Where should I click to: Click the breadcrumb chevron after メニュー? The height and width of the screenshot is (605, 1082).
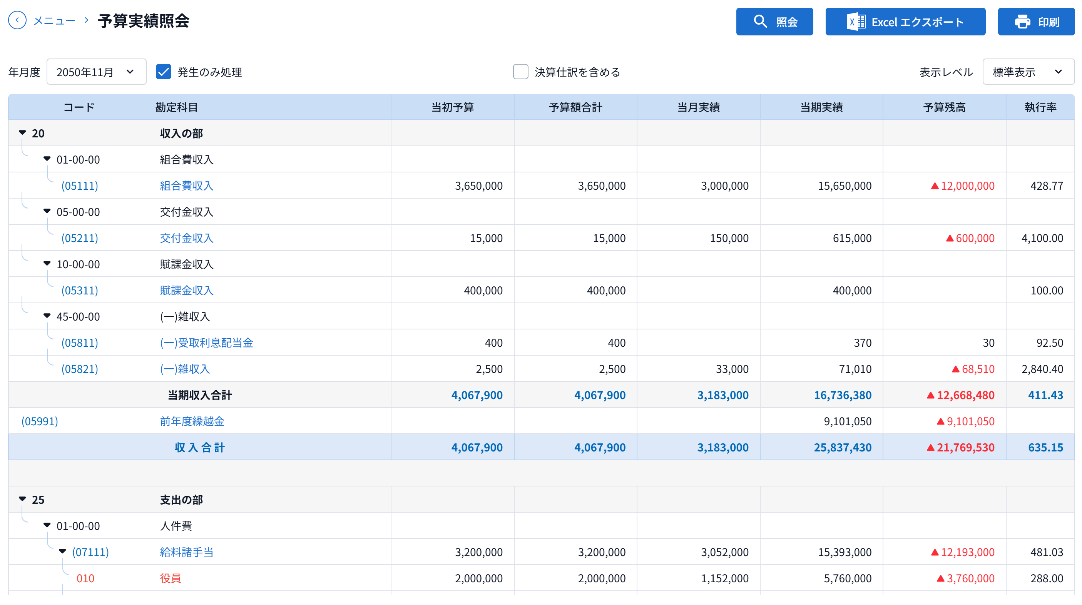pos(87,20)
